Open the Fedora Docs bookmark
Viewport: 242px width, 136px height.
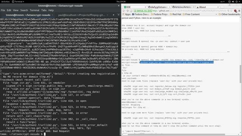[x=140, y=14]
